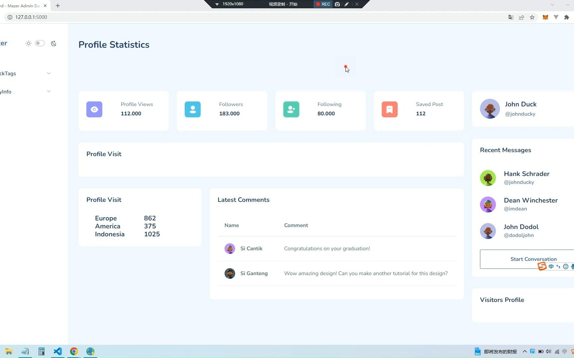Click the Following add-user icon
This screenshot has height=358, width=574.
(291, 109)
